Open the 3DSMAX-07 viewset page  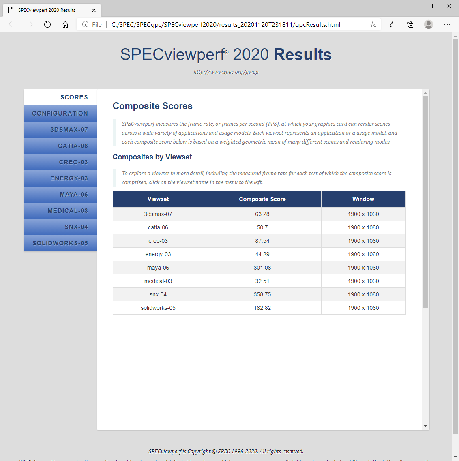click(x=60, y=130)
